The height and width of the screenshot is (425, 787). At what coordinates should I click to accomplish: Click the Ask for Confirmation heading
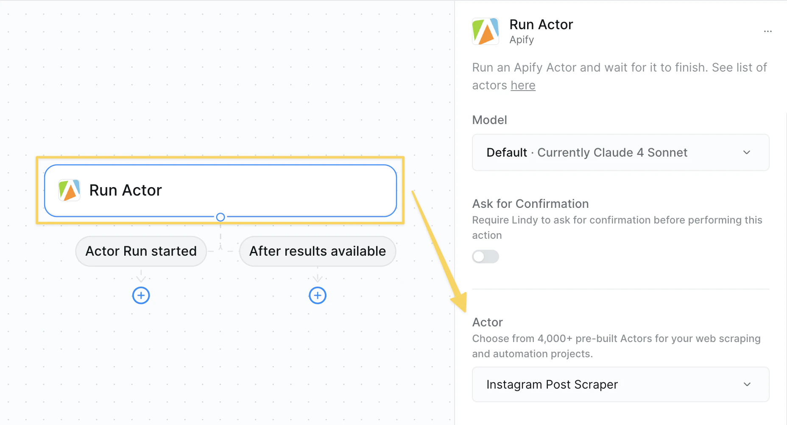[530, 204]
